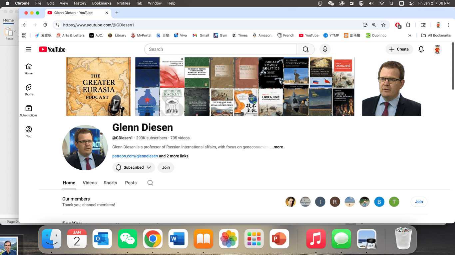455x255 pixels.
Task: Open Photos app in the Dock
Action: (x=229, y=239)
